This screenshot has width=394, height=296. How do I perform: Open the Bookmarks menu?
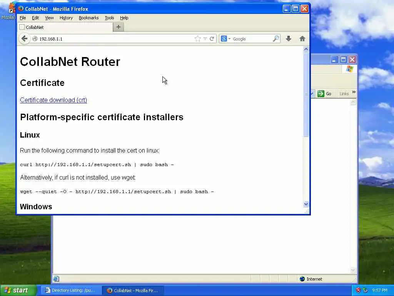[x=89, y=18]
